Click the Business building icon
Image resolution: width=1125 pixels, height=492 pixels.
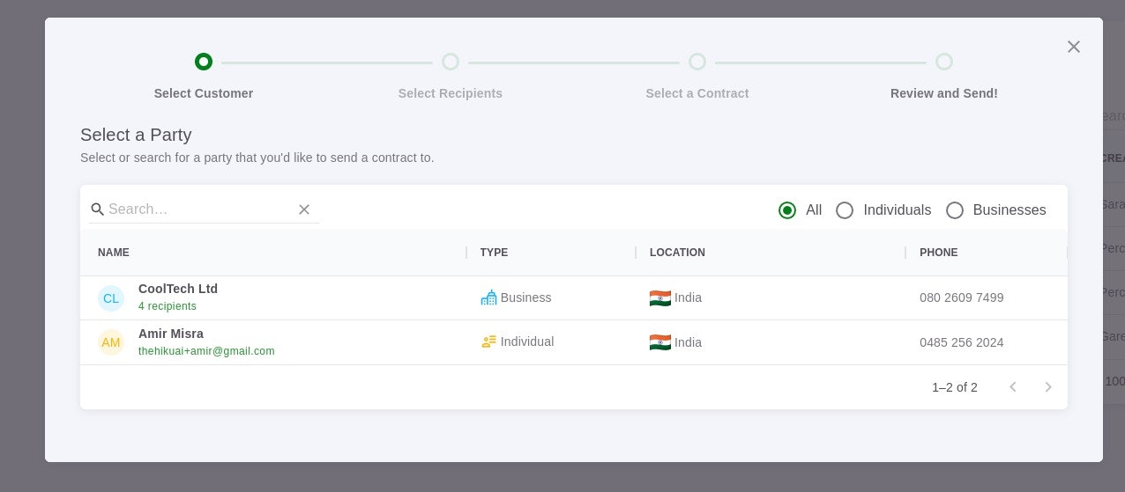pyautogui.click(x=488, y=297)
